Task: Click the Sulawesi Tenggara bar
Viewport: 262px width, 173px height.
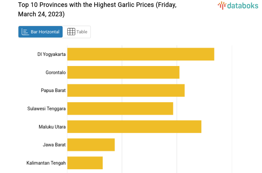Action: [x=120, y=108]
